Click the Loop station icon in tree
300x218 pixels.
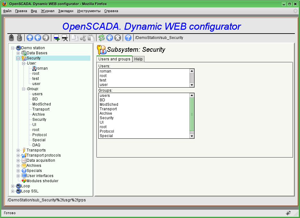click(x=19, y=186)
